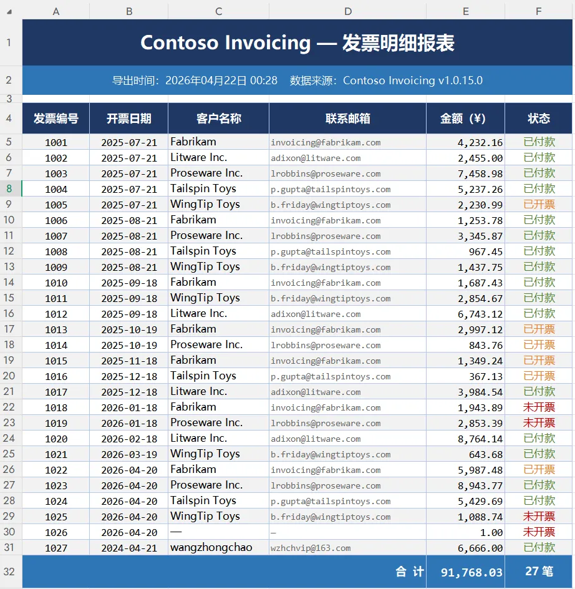Select status 未开票 for invoice 1025

[x=539, y=516]
